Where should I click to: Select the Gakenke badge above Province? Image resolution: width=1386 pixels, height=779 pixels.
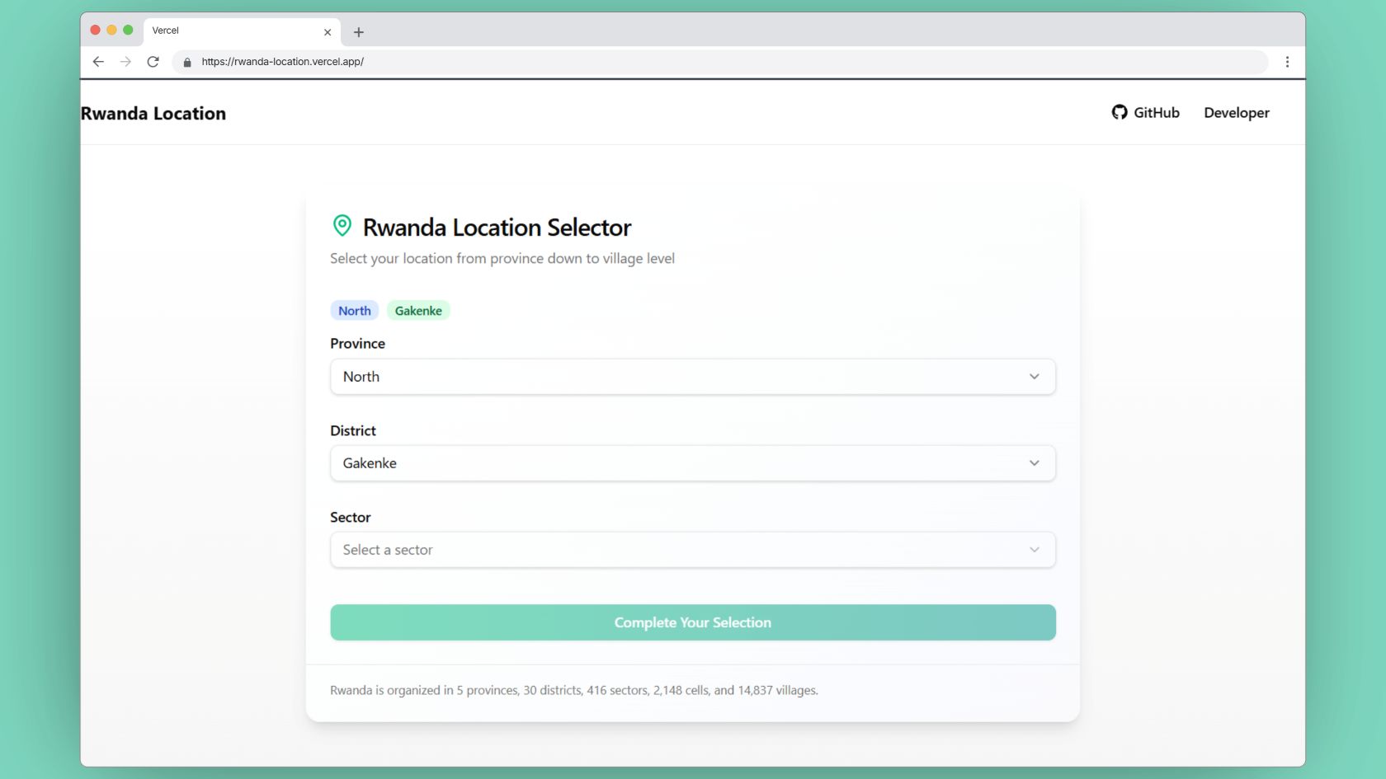point(418,310)
